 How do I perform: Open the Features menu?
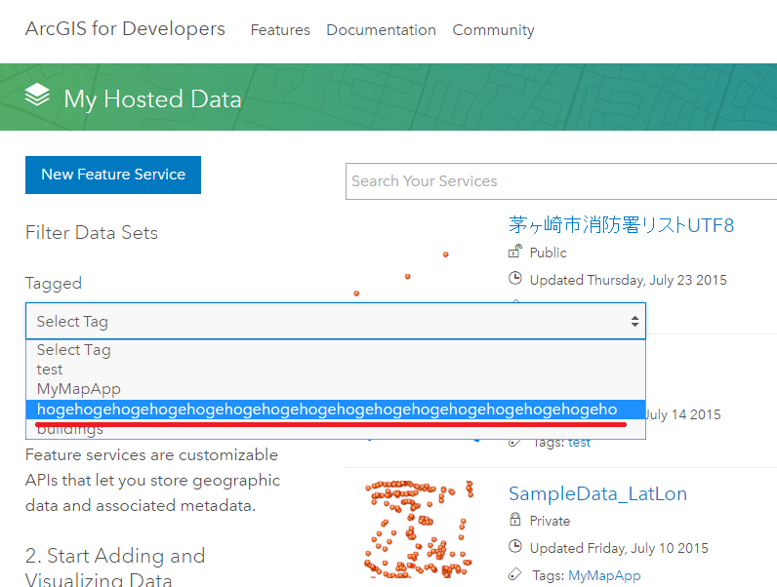tap(280, 30)
